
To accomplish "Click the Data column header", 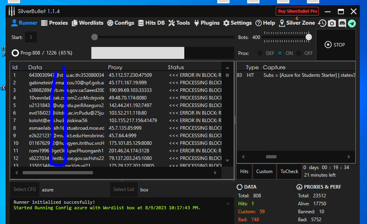I will [35, 67].
